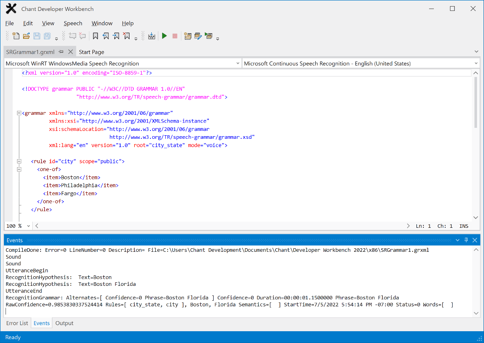Image resolution: width=484 pixels, height=343 pixels.
Task: Stop the test with the red stop button
Action: pyautogui.click(x=175, y=36)
